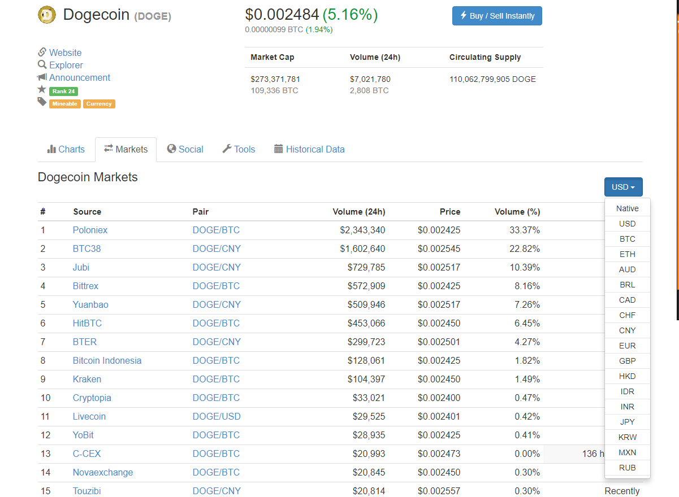Choose BTC from currency list

628,239
